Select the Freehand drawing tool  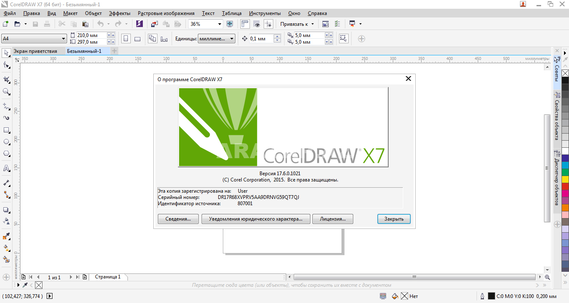6,106
